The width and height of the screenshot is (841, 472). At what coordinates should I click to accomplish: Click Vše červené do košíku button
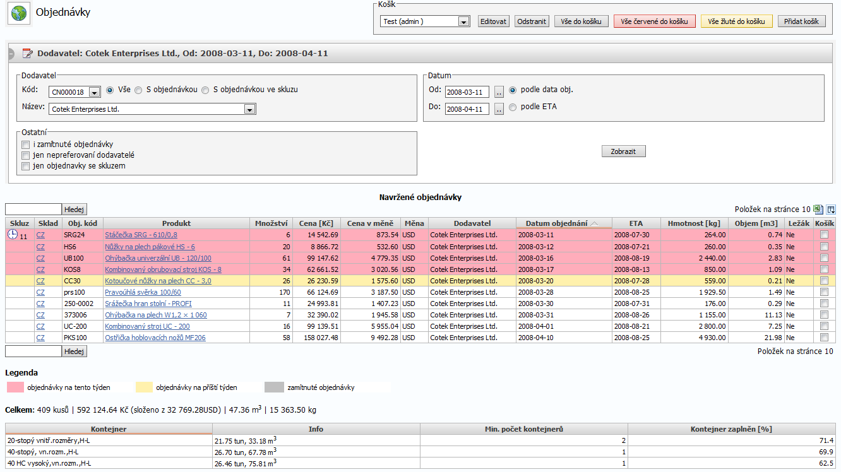(x=655, y=21)
